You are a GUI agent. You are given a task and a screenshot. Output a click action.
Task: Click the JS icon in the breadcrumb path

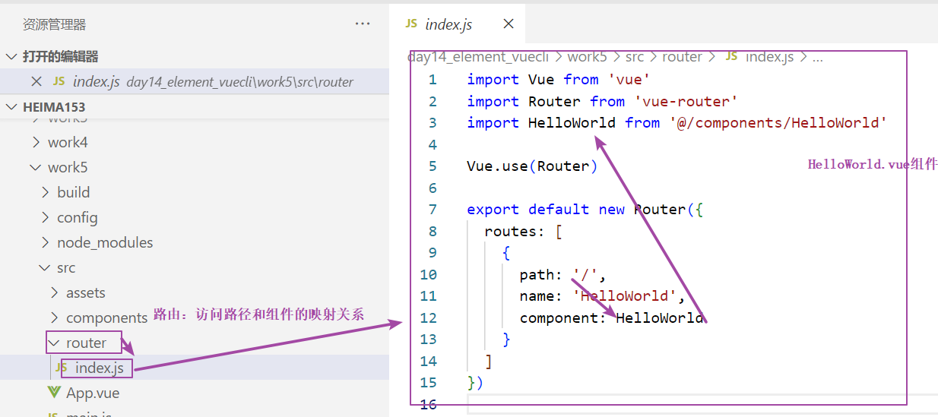tap(732, 57)
